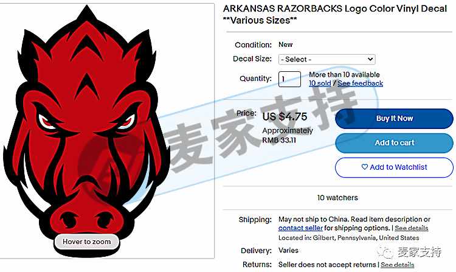
Task: Click the Decal Size dropdown arrow
Action: pyautogui.click(x=370, y=60)
